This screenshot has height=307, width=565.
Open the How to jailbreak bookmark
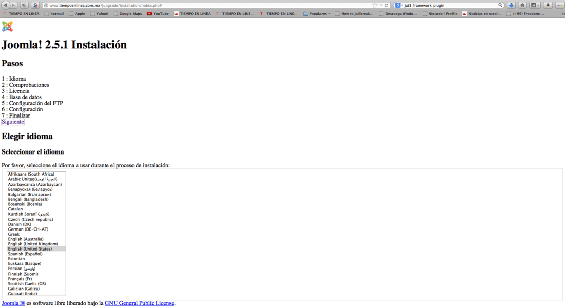pyautogui.click(x=354, y=14)
